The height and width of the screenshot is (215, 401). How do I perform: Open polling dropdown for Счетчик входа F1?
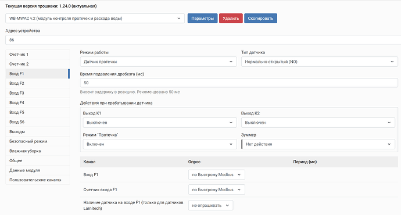(x=217, y=189)
